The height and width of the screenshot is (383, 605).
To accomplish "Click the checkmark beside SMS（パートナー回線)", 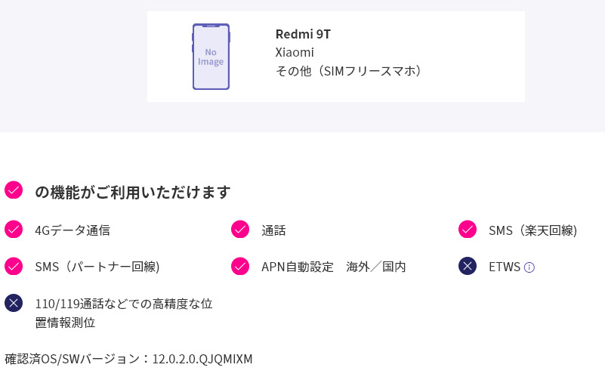I will (14, 266).
